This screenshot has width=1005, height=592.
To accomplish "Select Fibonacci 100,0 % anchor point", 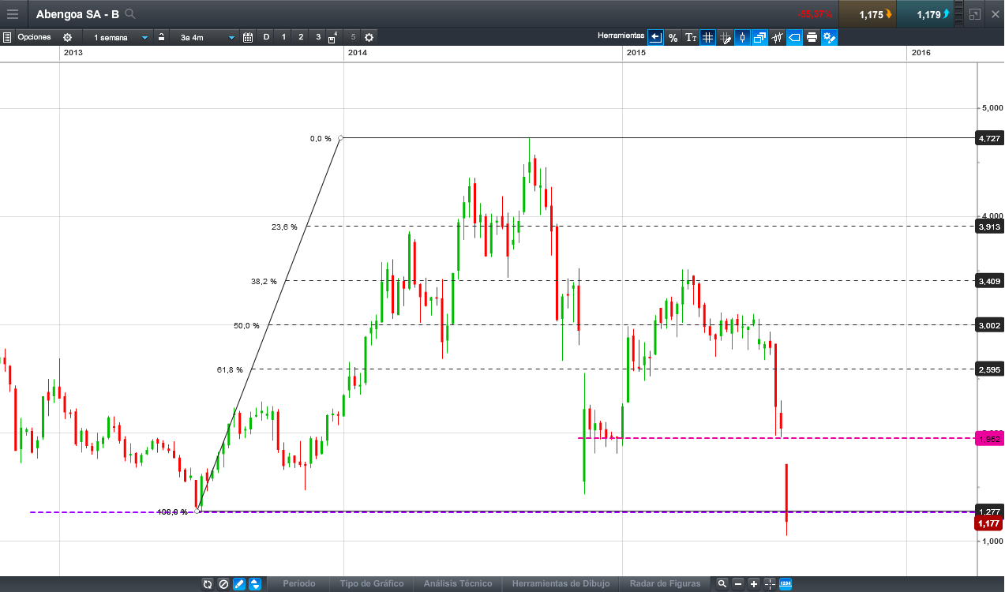I will pyautogui.click(x=198, y=511).
